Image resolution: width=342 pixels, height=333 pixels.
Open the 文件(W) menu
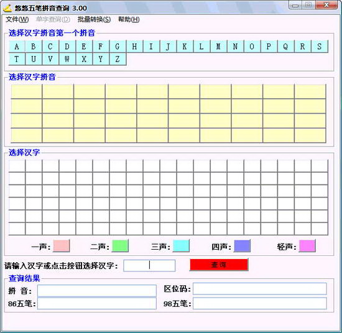tap(17, 20)
